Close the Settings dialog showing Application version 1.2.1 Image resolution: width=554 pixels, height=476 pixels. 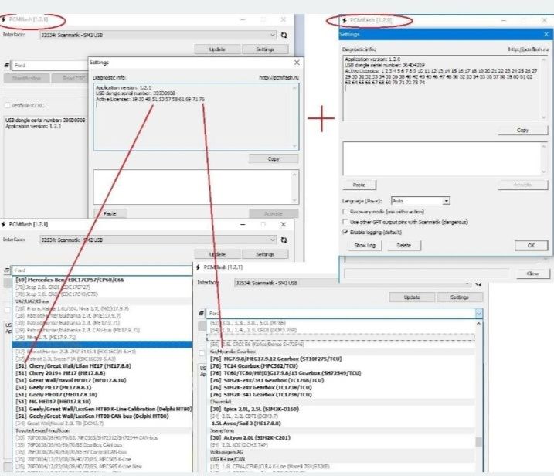[297, 63]
